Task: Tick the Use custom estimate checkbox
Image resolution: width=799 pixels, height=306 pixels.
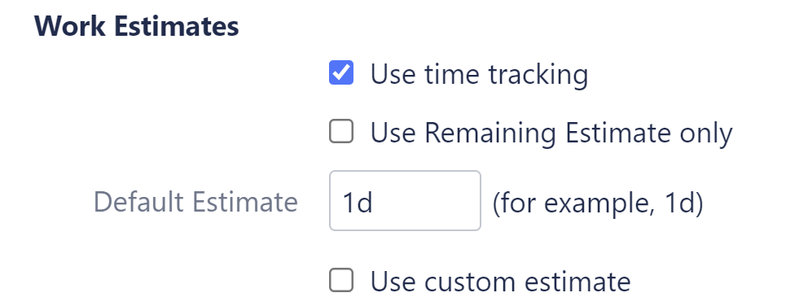Action: [x=341, y=280]
